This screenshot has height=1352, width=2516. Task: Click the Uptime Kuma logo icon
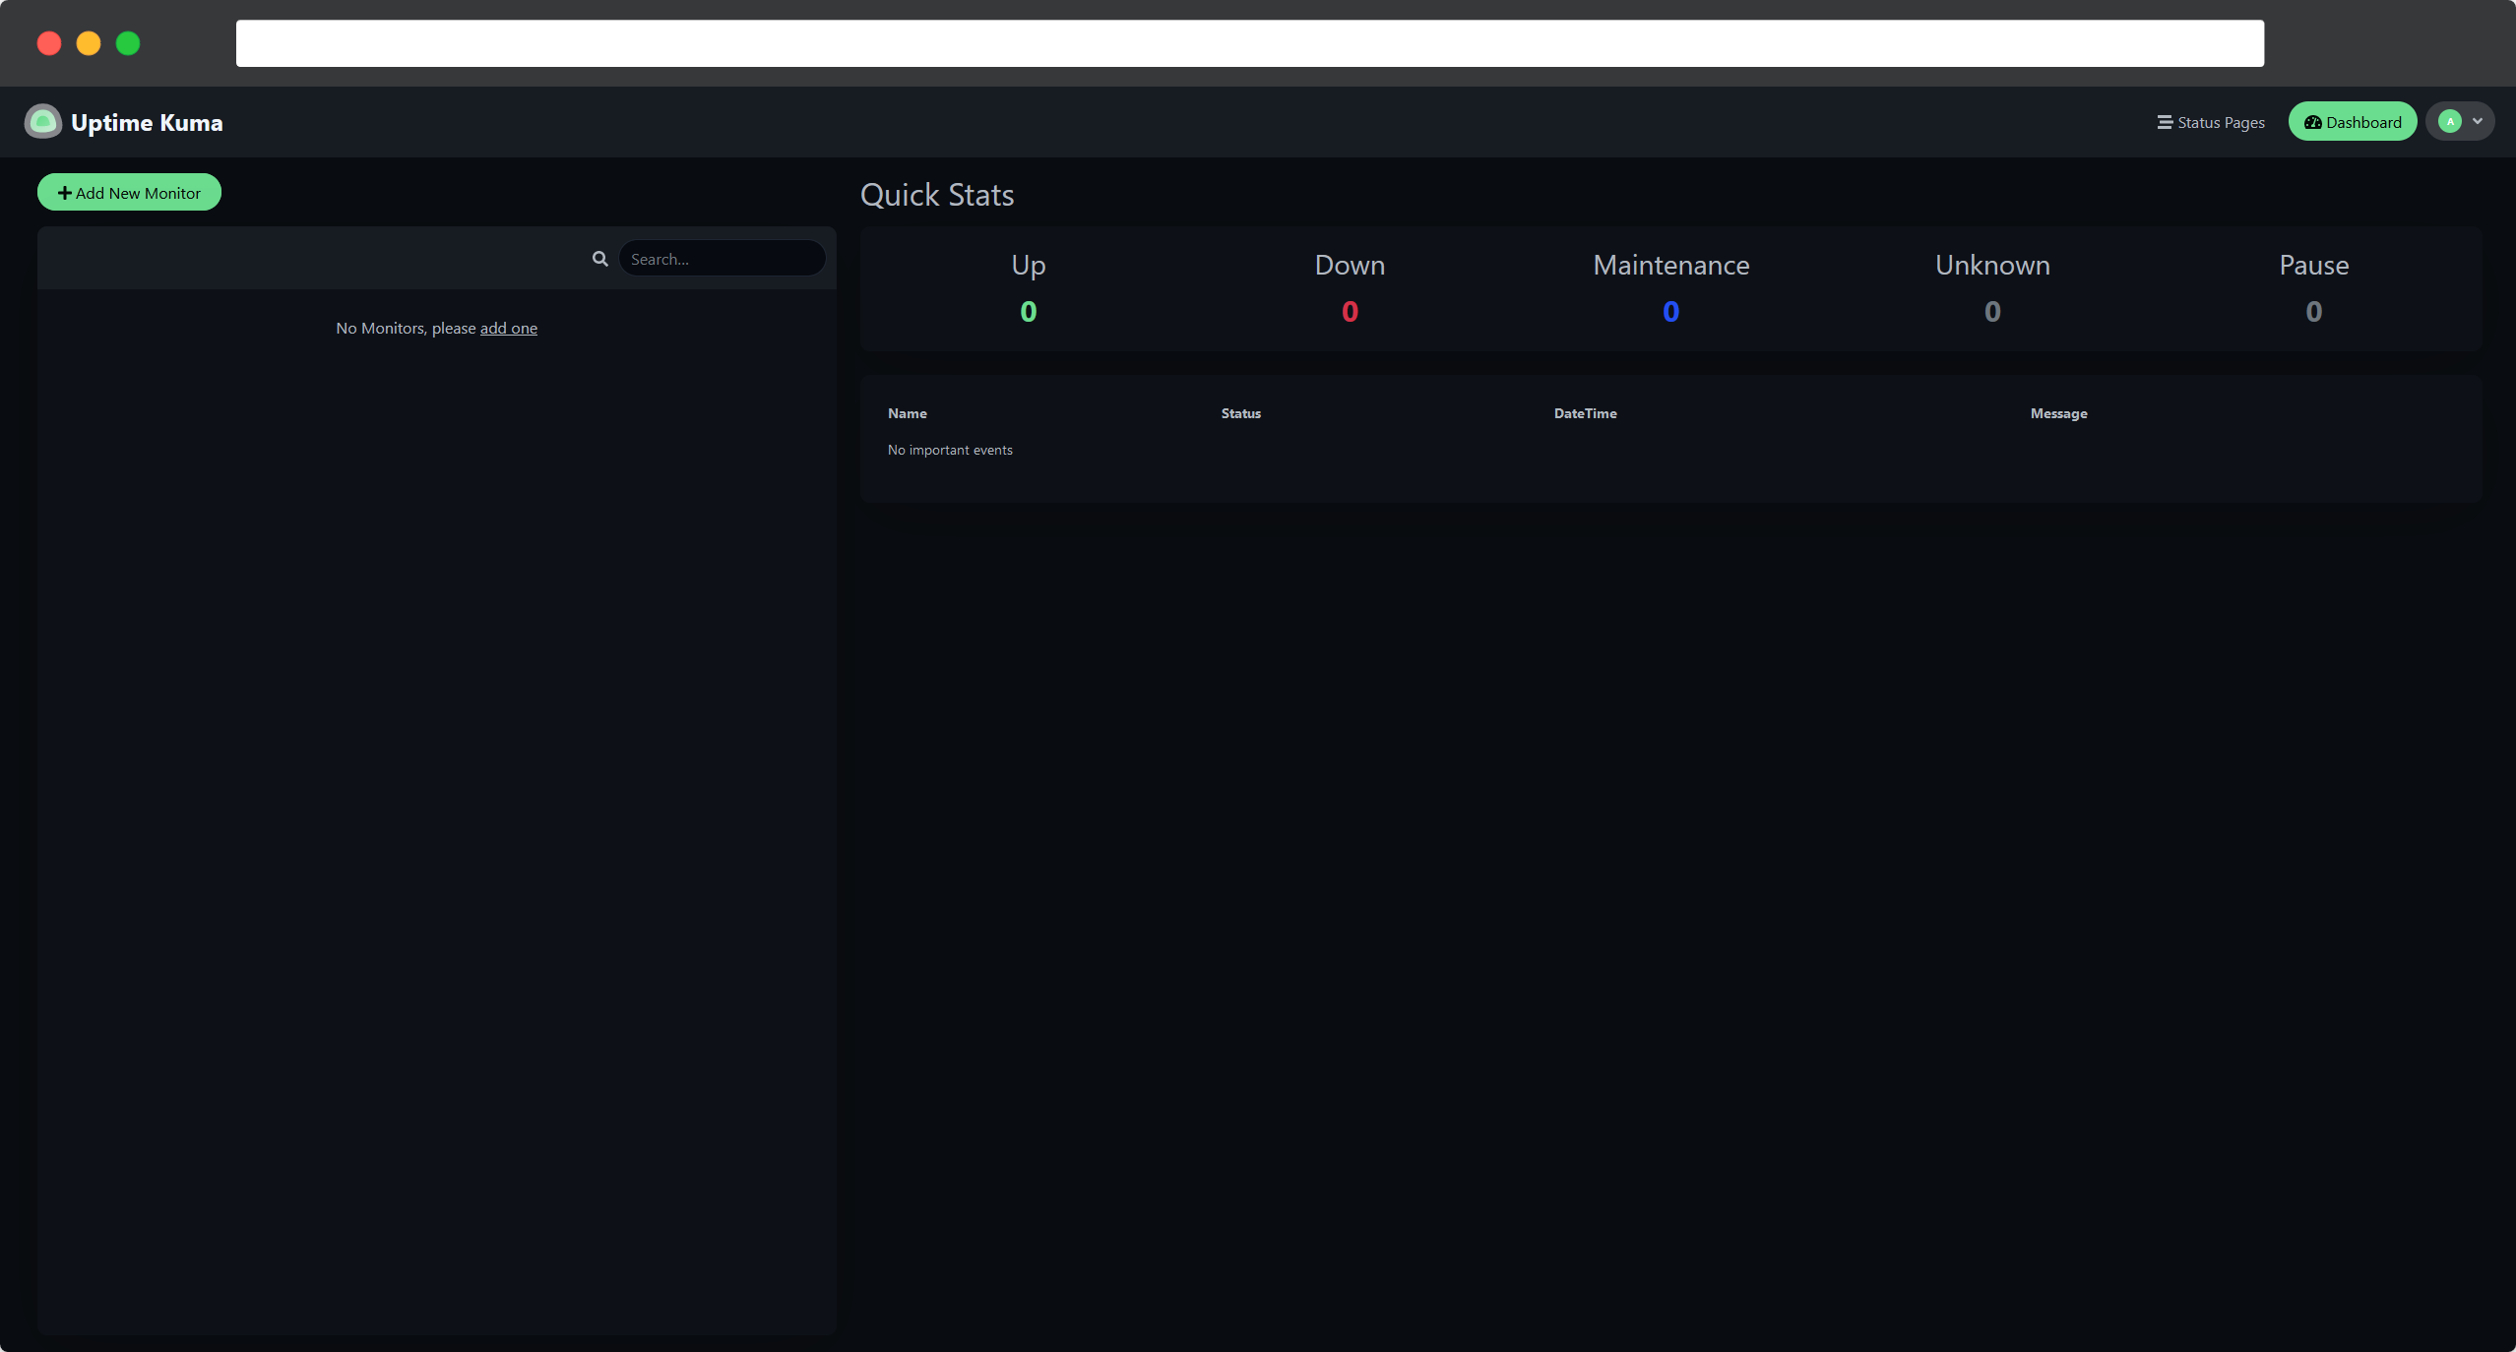(x=42, y=121)
